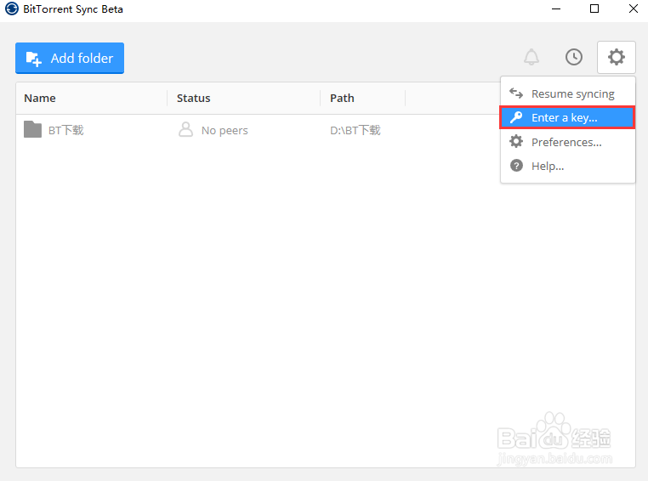The width and height of the screenshot is (648, 481).
Task: Click the No peers status text
Action: (225, 131)
